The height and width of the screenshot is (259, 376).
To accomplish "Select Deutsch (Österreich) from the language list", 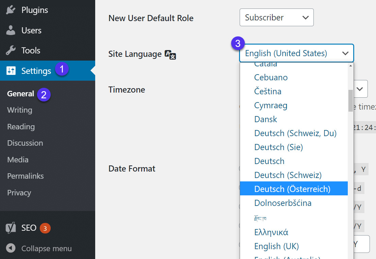I will point(292,189).
